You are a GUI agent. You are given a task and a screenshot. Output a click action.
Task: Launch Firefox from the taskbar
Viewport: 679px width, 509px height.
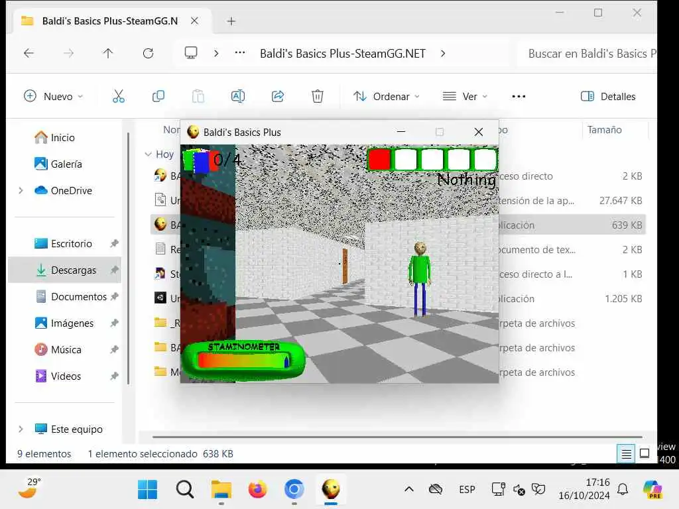pos(258,490)
